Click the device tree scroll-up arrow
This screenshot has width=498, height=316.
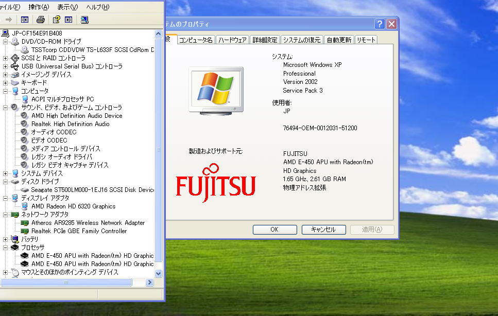click(159, 33)
